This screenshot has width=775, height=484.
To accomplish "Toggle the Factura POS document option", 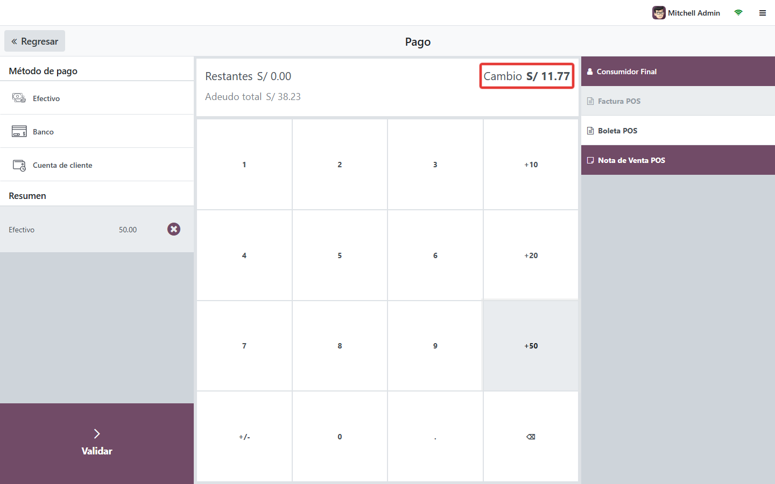I will coord(678,101).
